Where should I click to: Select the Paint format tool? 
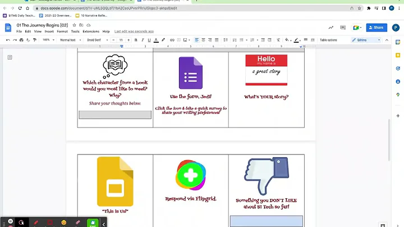[x=35, y=40]
